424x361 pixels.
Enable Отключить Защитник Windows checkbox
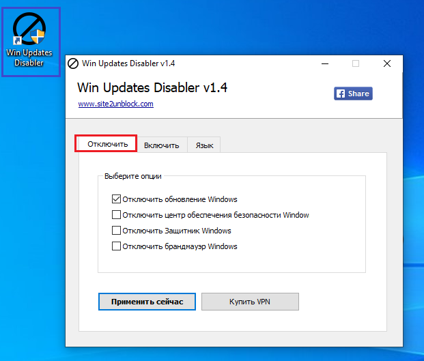(x=116, y=231)
